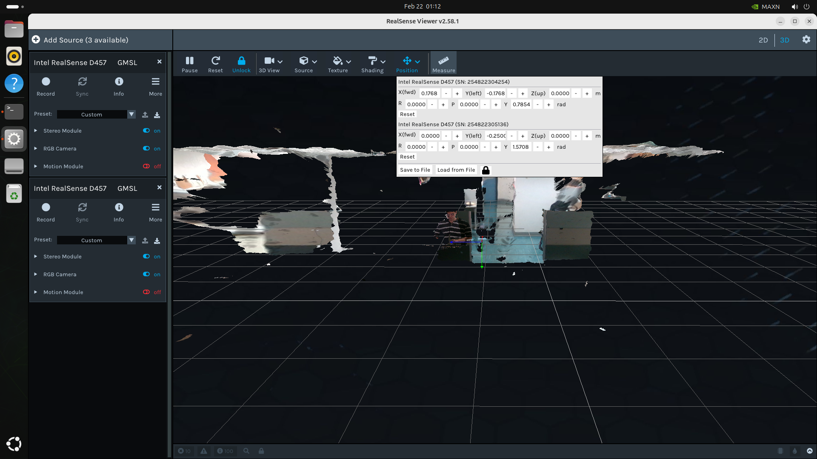Image resolution: width=817 pixels, height=459 pixels.
Task: Expand Stereo Module of second camera
Action: click(x=36, y=256)
